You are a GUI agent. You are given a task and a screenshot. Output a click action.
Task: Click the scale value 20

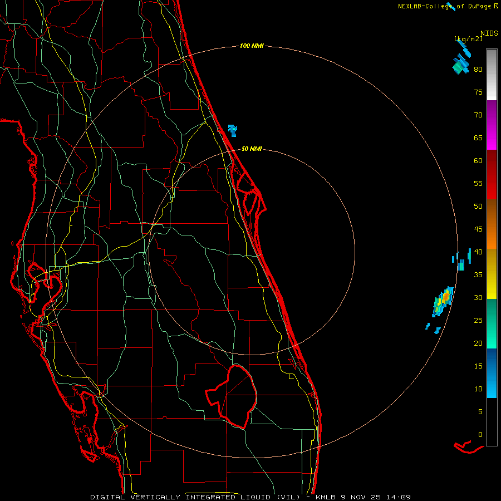(478, 343)
